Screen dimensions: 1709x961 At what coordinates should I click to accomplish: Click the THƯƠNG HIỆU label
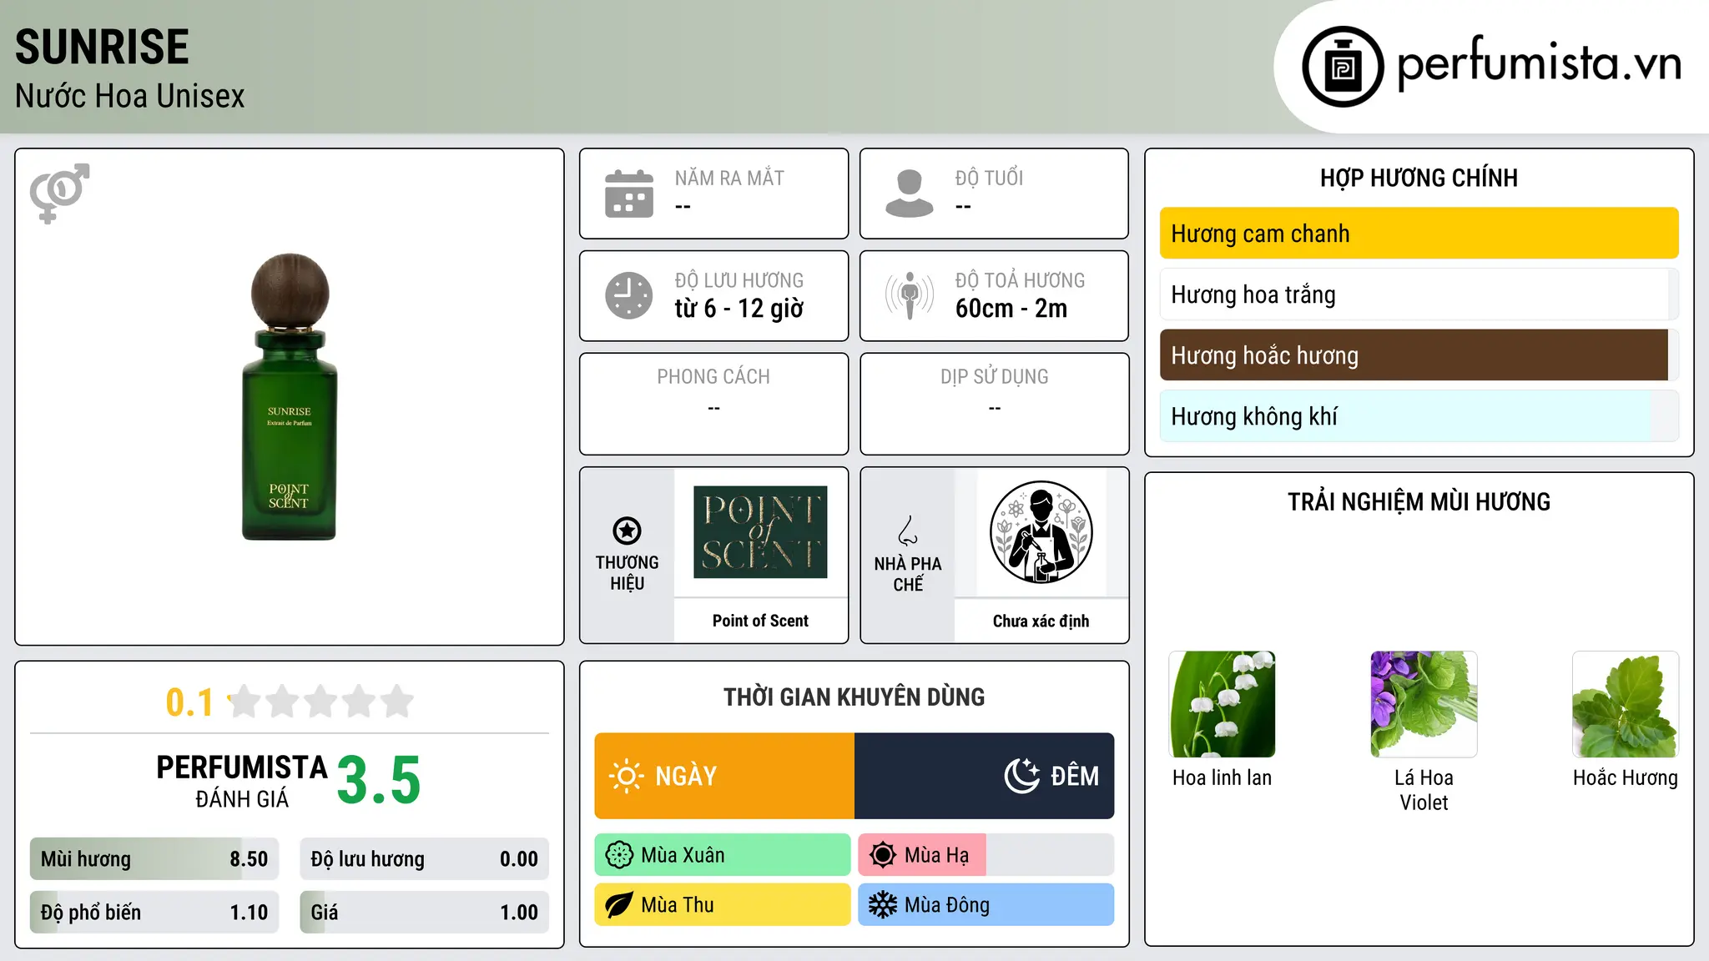click(627, 572)
